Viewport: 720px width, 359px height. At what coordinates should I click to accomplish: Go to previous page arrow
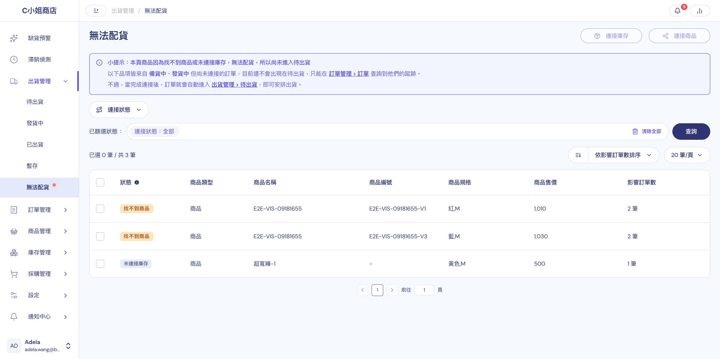point(363,290)
